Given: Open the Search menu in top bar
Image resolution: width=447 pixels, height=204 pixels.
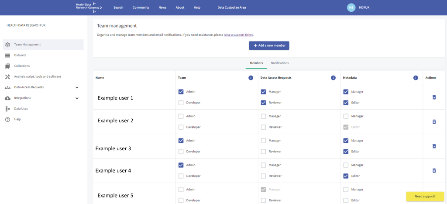Looking at the screenshot, I should (x=118, y=8).
